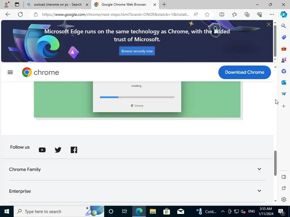Expand the Chrome Family section
The height and width of the screenshot is (217, 290).
click(137, 170)
